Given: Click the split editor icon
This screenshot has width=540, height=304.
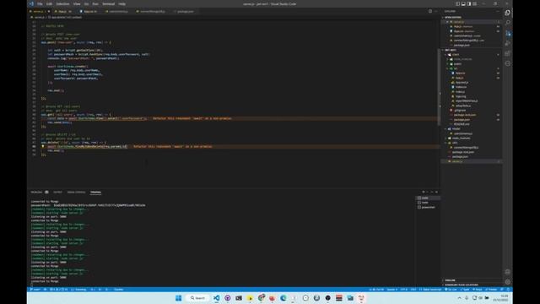Looking at the screenshot, I should (430, 11).
